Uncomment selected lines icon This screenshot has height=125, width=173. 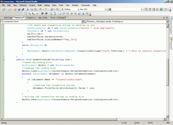pos(55,13)
